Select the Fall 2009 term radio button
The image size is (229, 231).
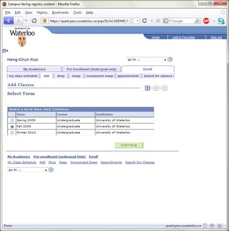coord(12,127)
